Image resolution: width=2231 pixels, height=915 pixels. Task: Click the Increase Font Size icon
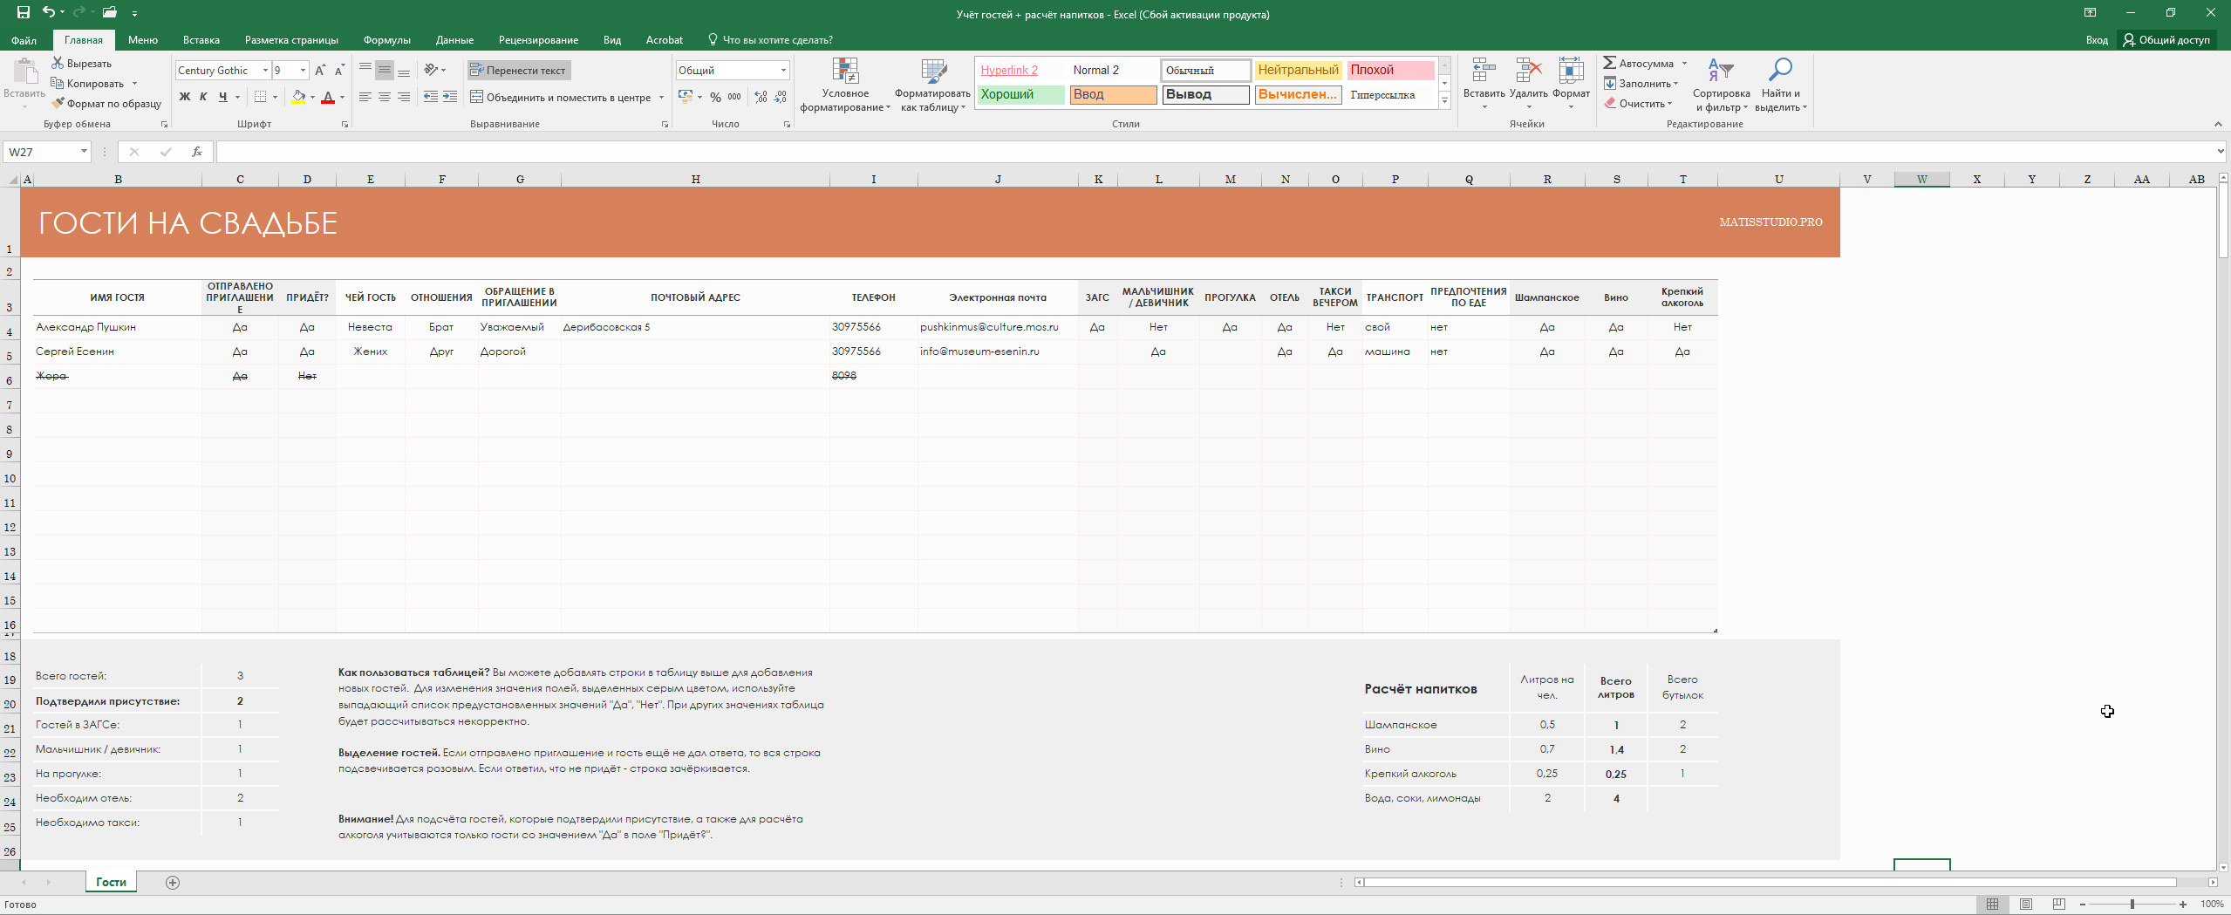click(x=320, y=71)
